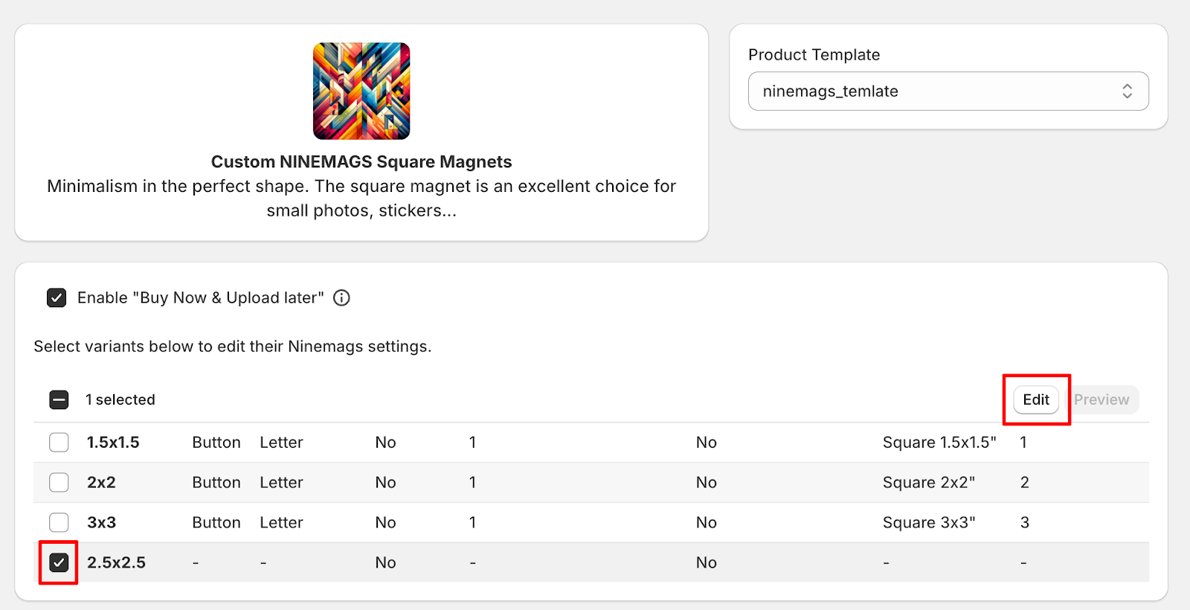
Task: Click the 2.5x2.5 variant row name
Action: 116,563
